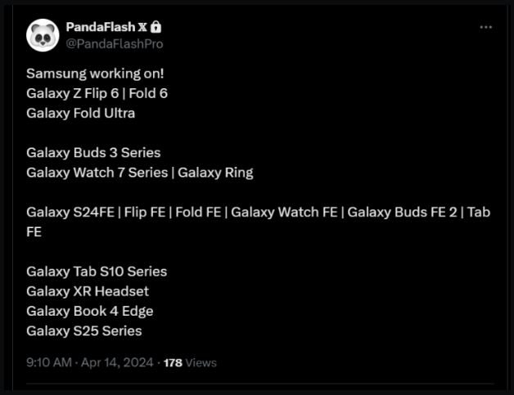Click the 'Galaxy Fold Ultra' line
Screen dimensions: 514x395
click(81, 114)
